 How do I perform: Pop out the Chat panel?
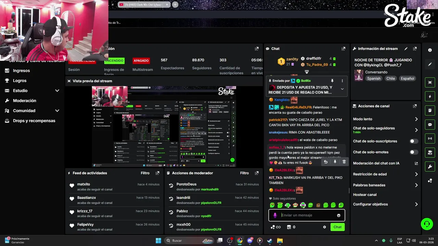[343, 49]
